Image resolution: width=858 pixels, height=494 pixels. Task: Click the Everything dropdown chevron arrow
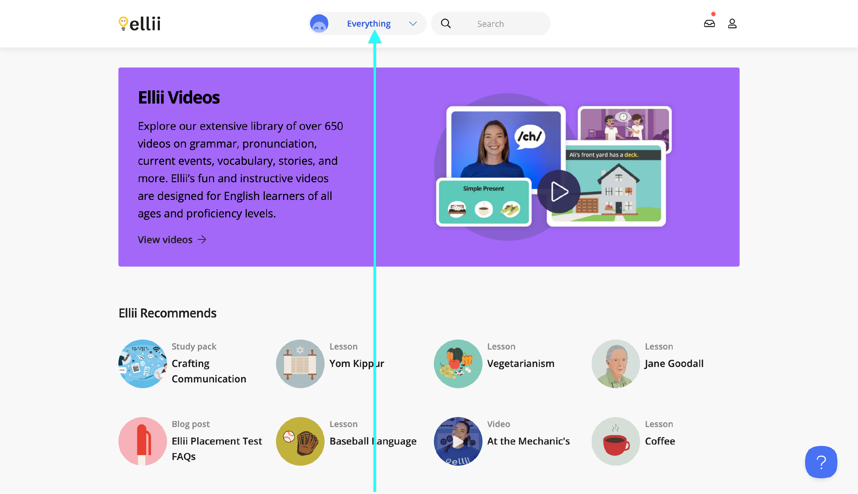coord(412,23)
